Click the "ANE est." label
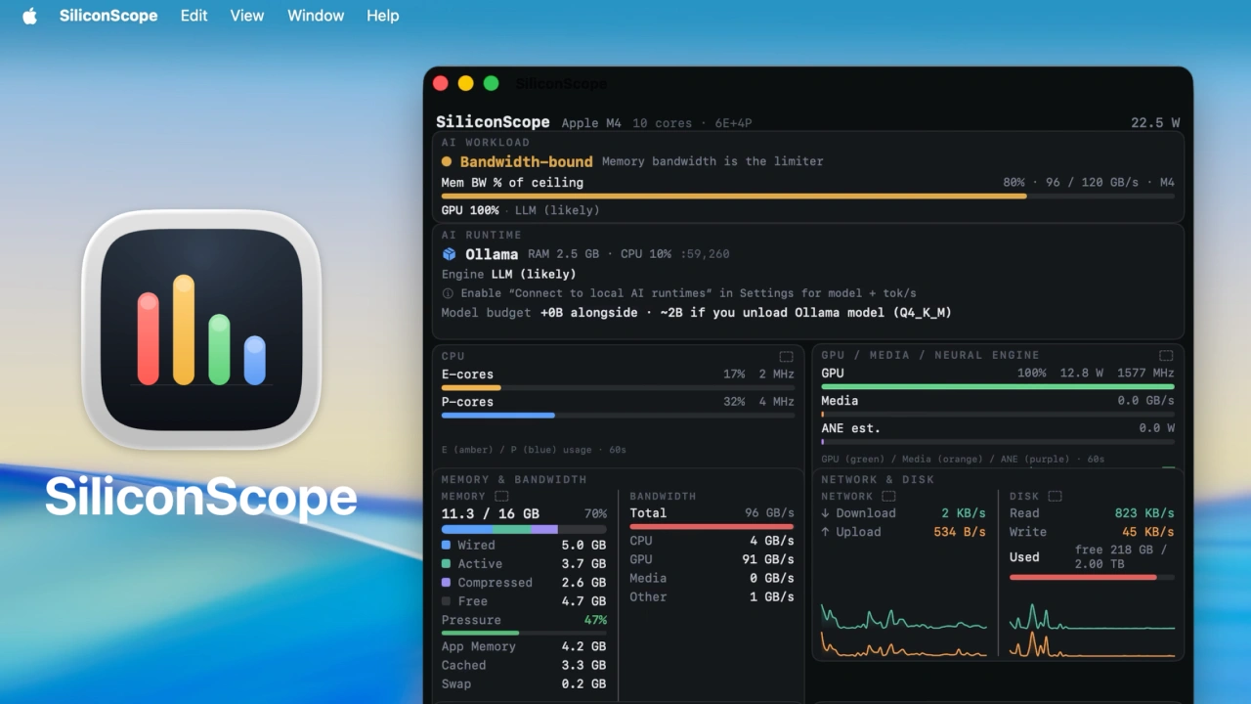This screenshot has height=704, width=1251. [x=850, y=428]
